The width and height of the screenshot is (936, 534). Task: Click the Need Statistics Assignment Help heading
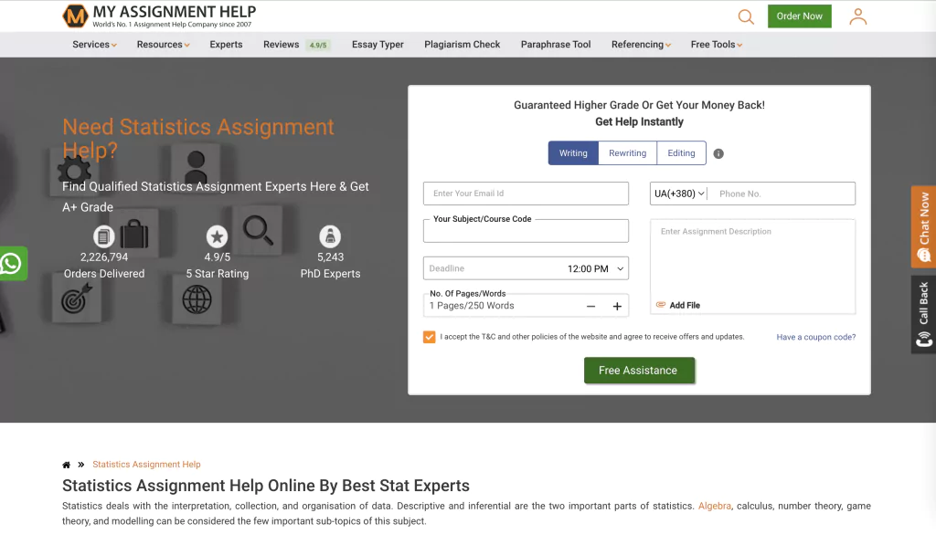[x=198, y=138]
